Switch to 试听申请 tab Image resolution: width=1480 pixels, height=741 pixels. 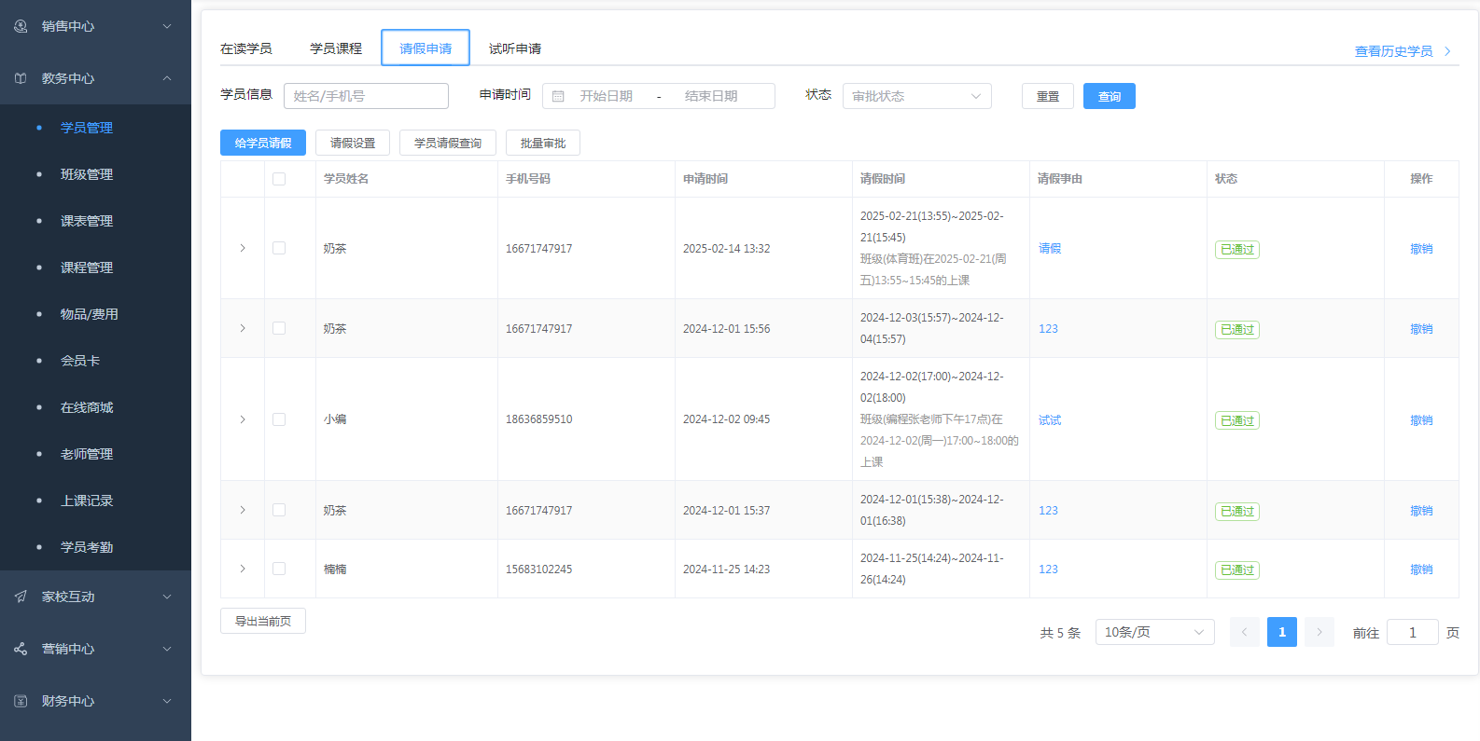[x=515, y=48]
